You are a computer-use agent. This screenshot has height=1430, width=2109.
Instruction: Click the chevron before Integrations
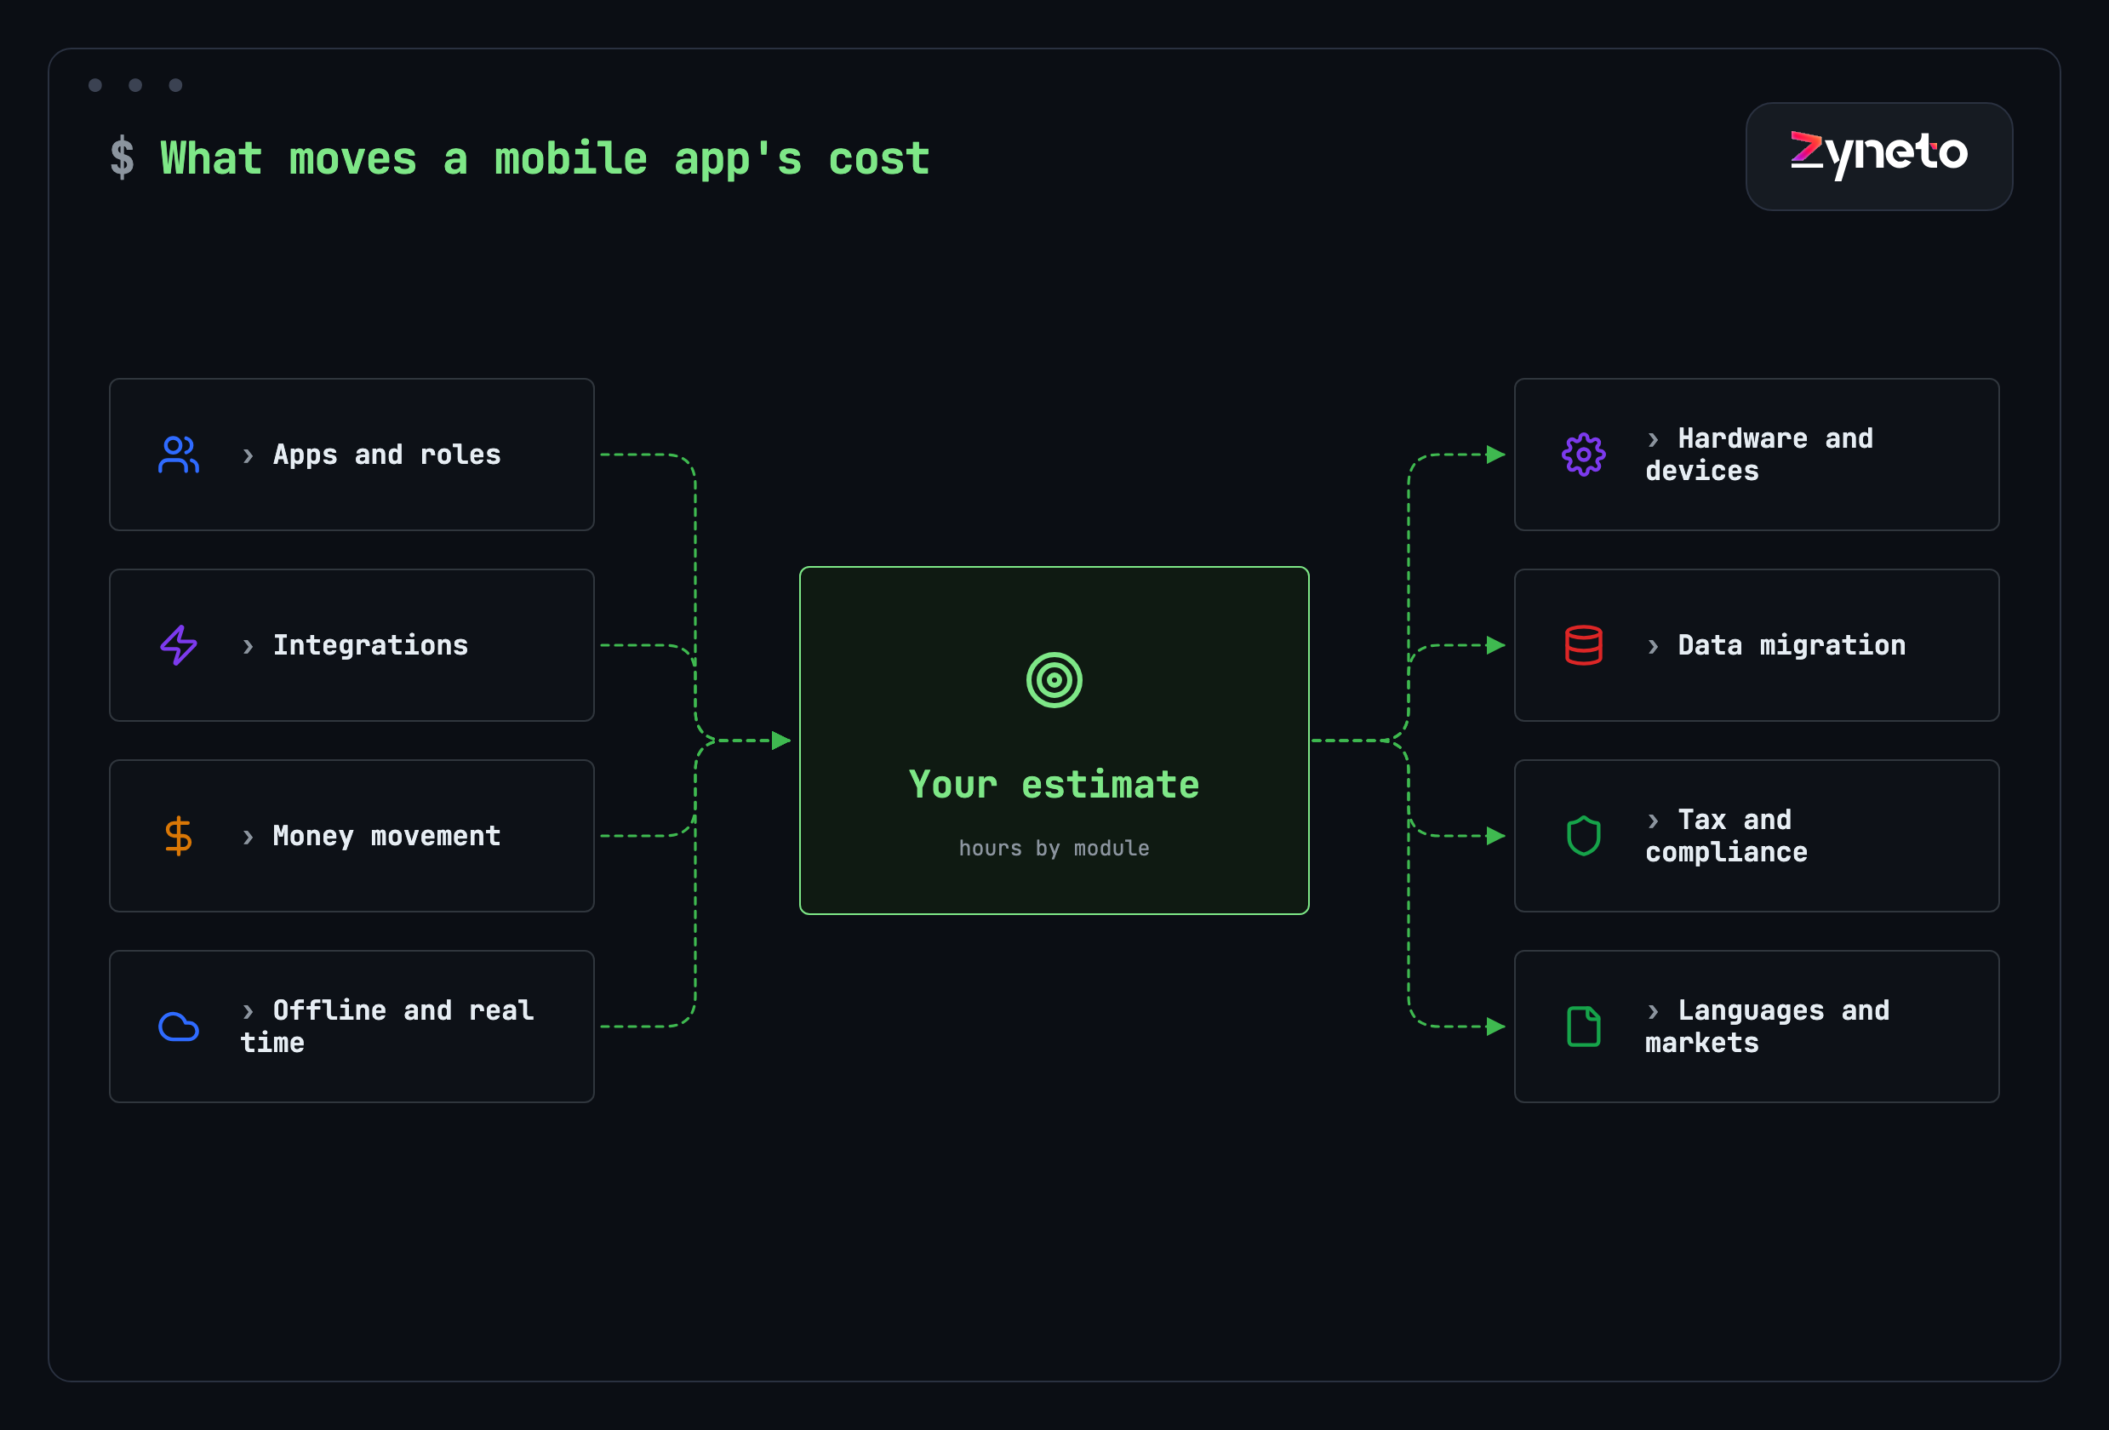248,646
